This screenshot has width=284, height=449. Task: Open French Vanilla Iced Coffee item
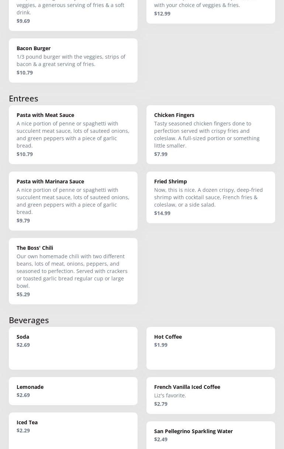coord(211,396)
